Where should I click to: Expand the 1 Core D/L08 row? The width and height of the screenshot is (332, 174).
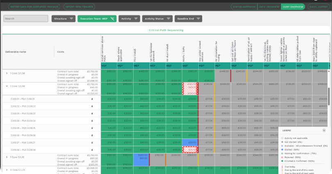click(x=7, y=73)
